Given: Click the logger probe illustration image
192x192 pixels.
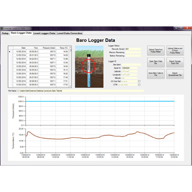Looking at the screenshot, I should coord(89,67).
